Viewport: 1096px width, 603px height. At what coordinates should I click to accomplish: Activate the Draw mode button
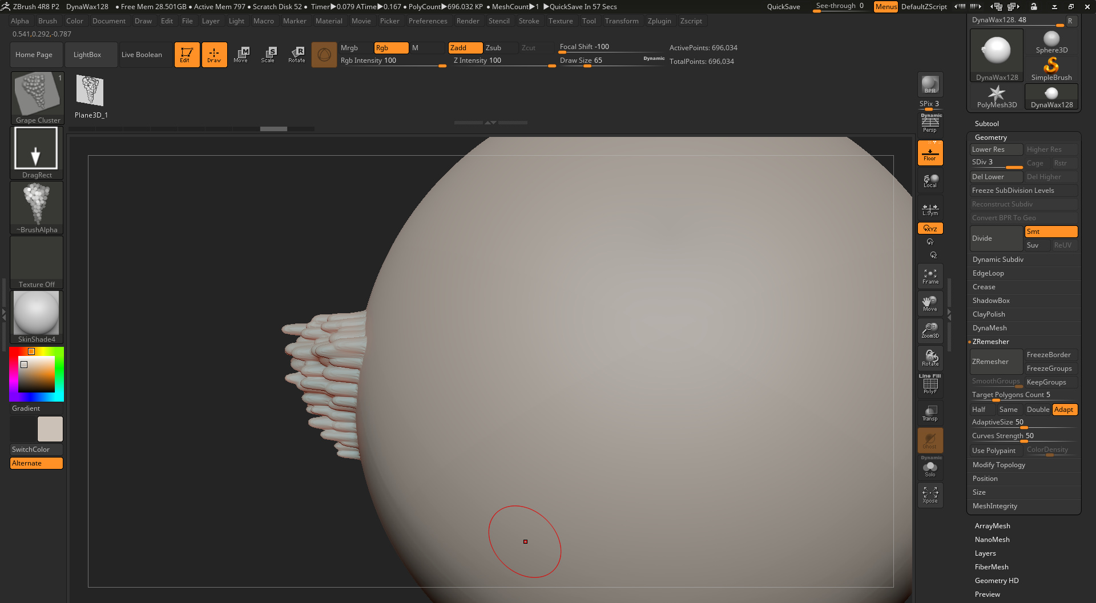(214, 55)
